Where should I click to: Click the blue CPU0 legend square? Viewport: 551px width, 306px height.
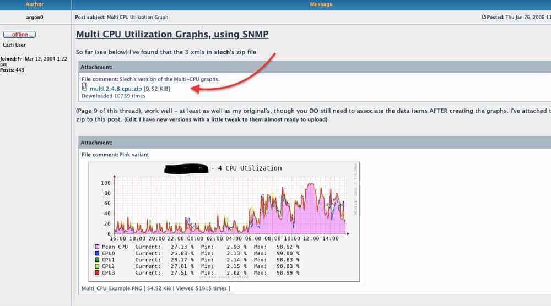tap(97, 253)
